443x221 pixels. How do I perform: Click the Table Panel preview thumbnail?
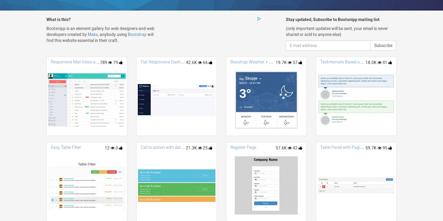pyautogui.click(x=356, y=185)
